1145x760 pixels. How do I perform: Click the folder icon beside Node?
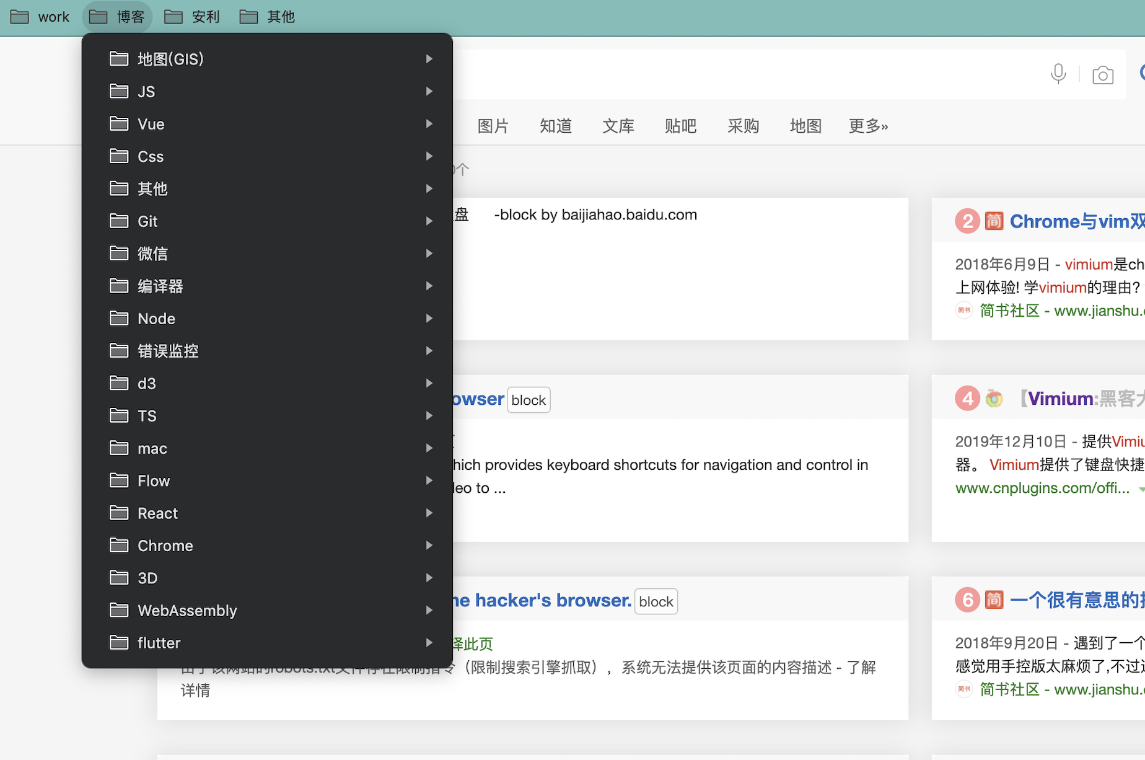[x=119, y=319]
